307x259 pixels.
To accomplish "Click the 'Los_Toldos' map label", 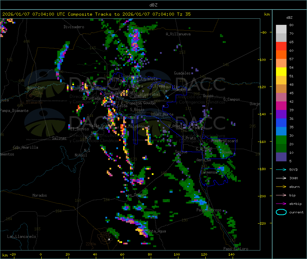I will click(136, 195).
